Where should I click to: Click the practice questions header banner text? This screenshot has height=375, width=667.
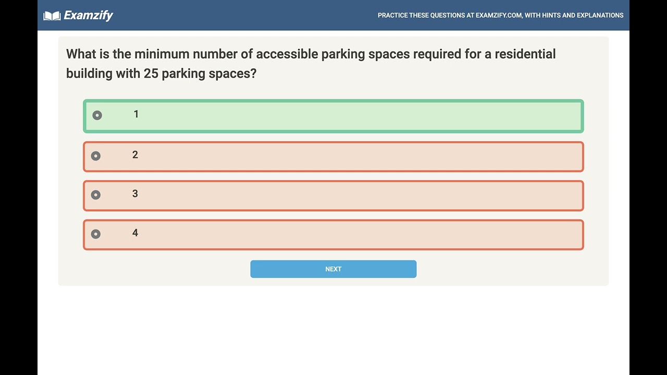(500, 16)
